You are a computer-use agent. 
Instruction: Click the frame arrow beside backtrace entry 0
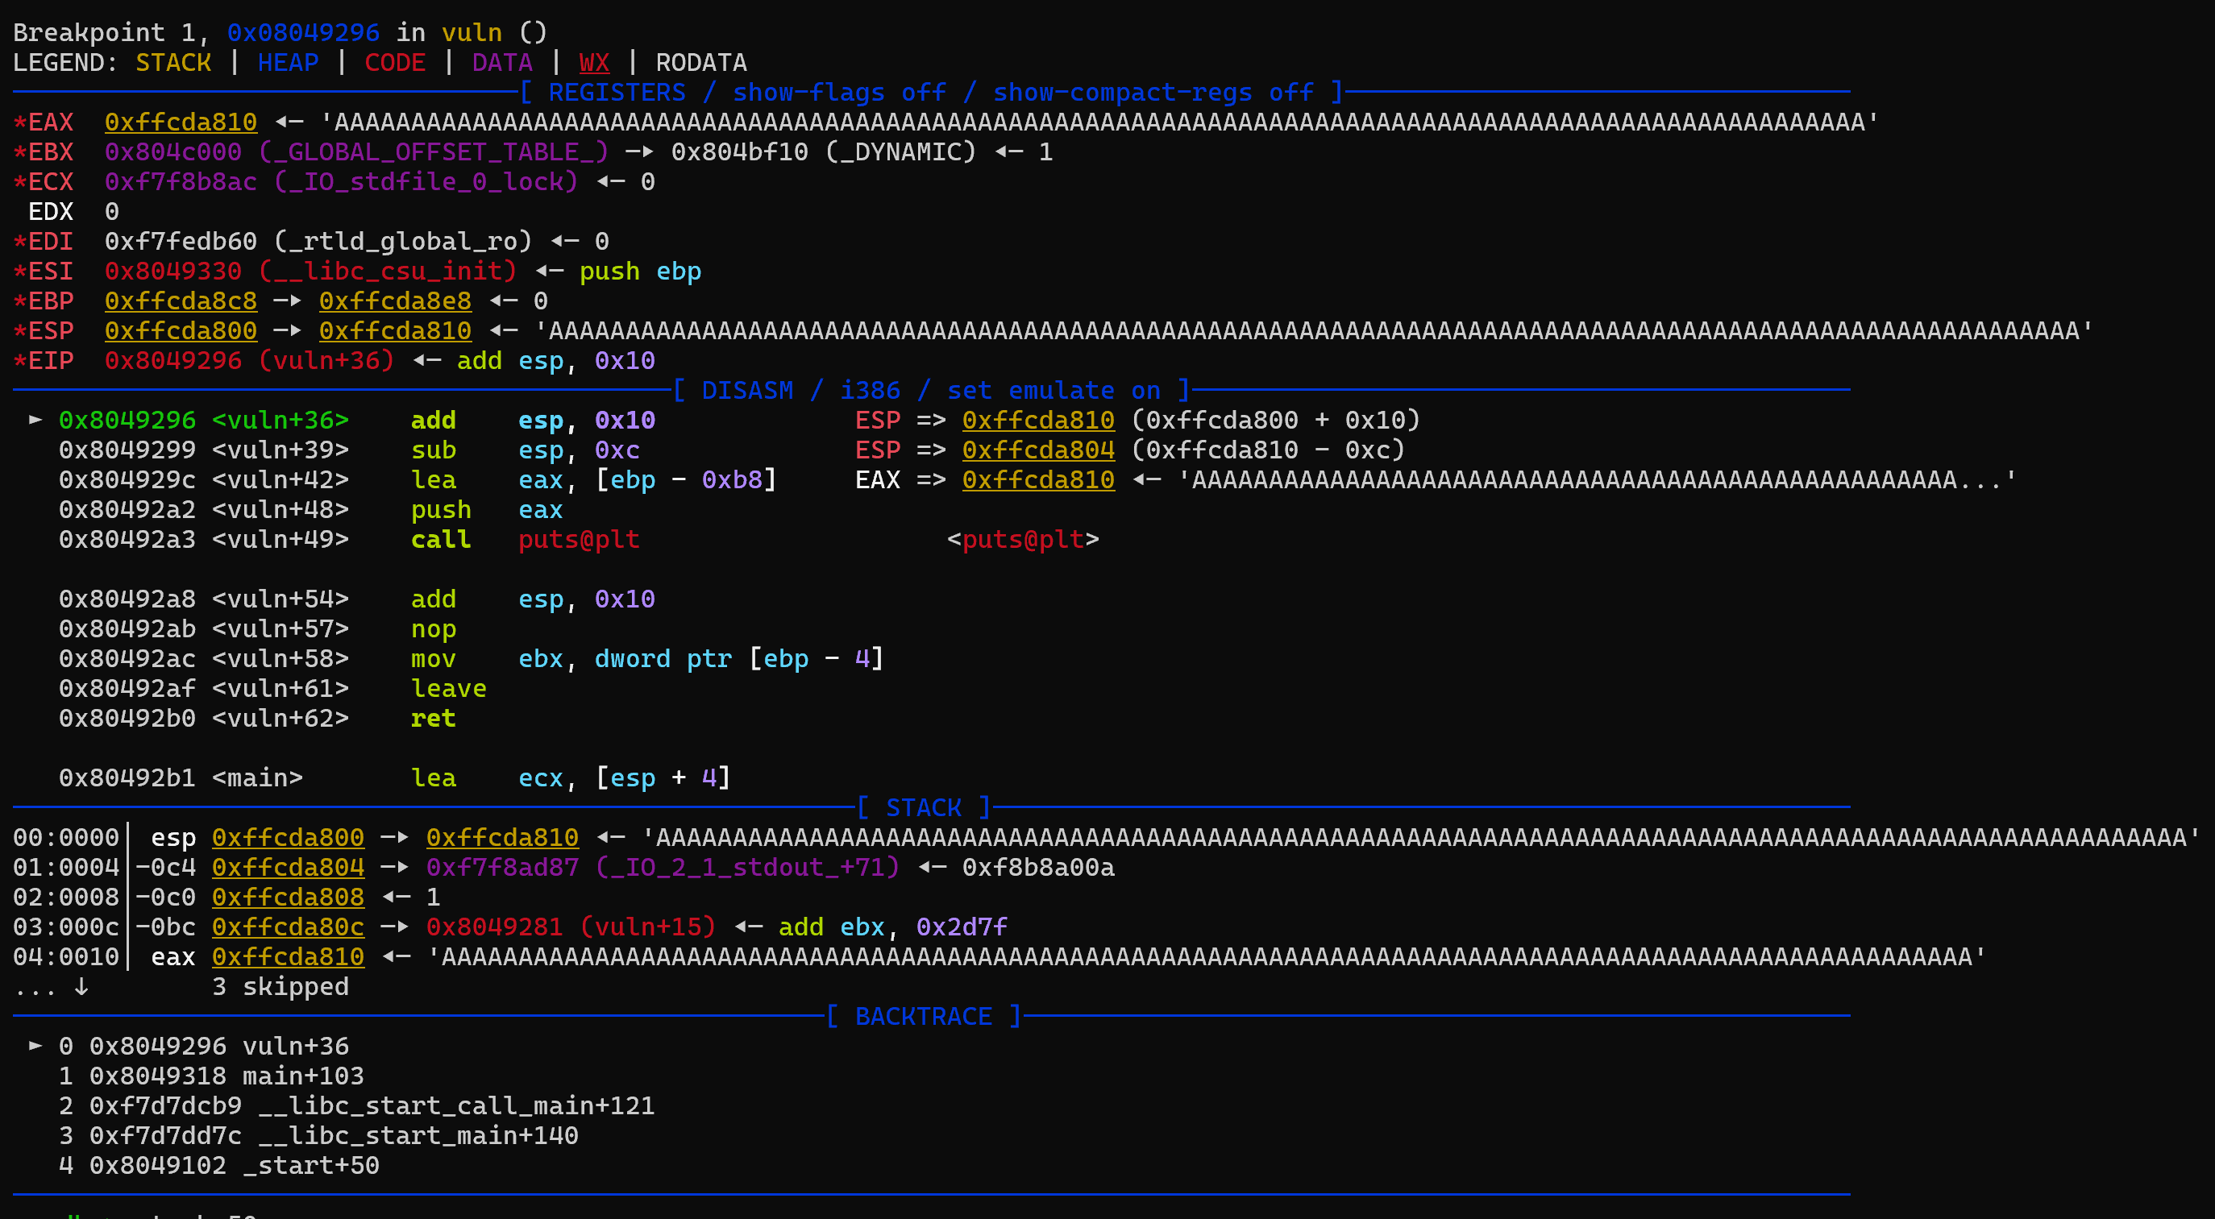click(x=35, y=1045)
